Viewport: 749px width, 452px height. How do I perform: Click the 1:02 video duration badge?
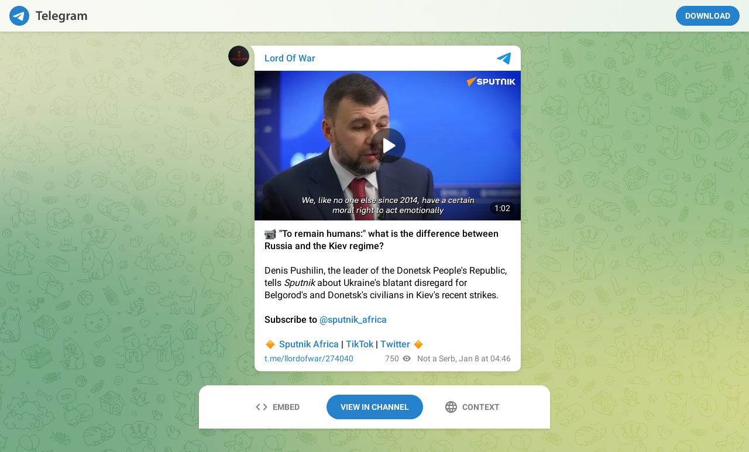click(502, 208)
